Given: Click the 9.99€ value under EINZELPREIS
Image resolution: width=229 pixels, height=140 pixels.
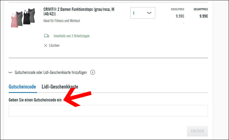Looking at the screenshot, I should coord(180,16).
